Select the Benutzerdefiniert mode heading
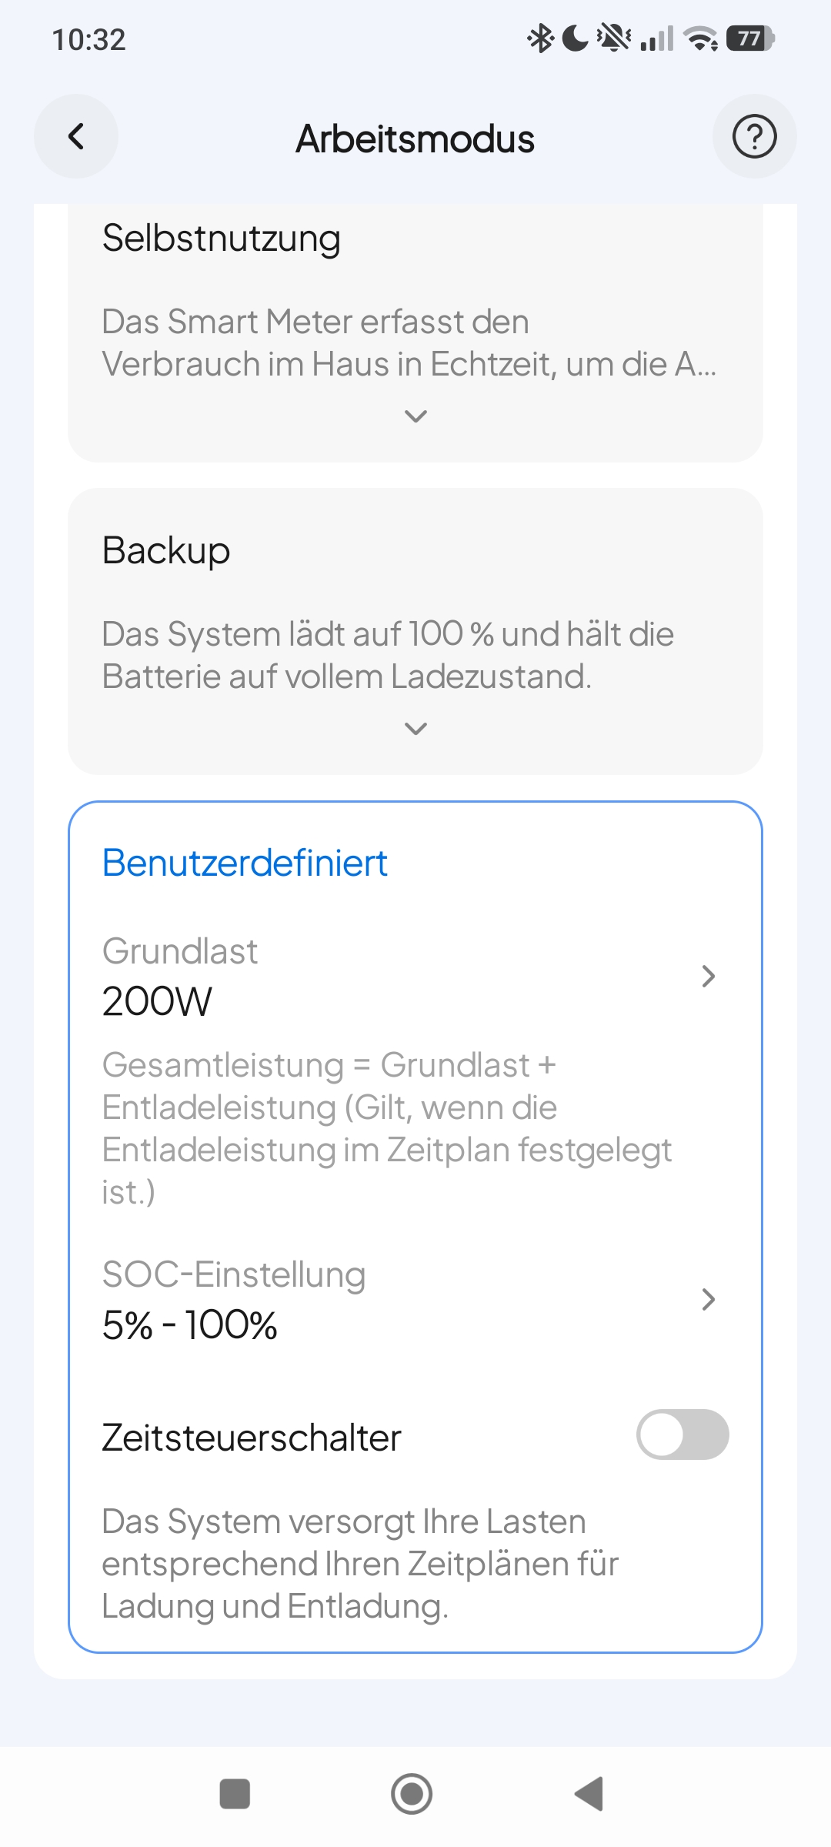Screen dimensions: 831x1847 245,863
